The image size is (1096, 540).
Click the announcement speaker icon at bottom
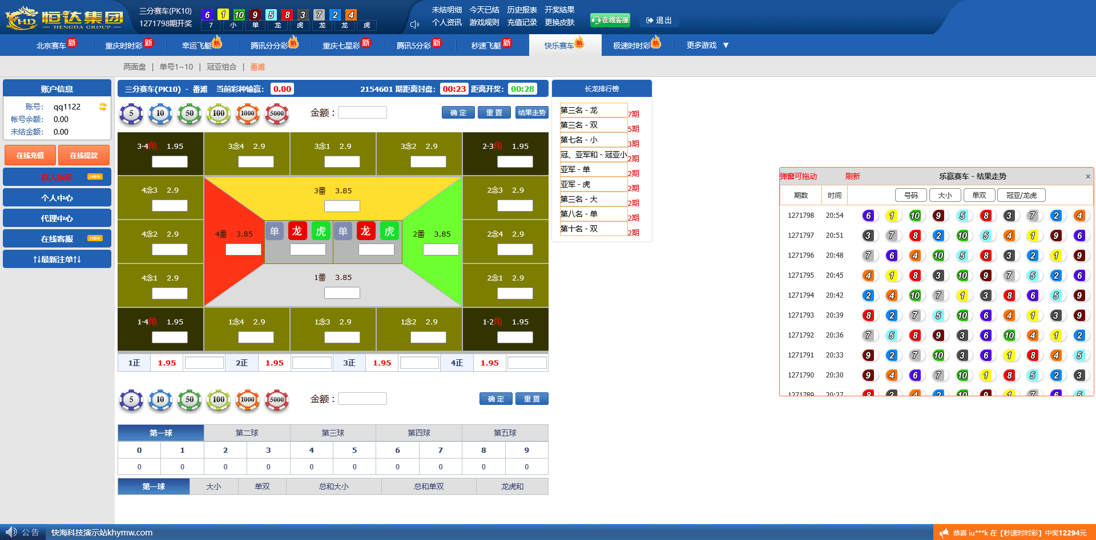(x=11, y=532)
